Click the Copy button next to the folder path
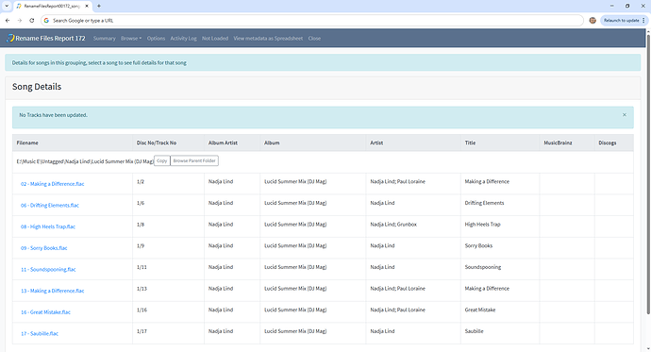The width and height of the screenshot is (651, 352). pyautogui.click(x=162, y=160)
